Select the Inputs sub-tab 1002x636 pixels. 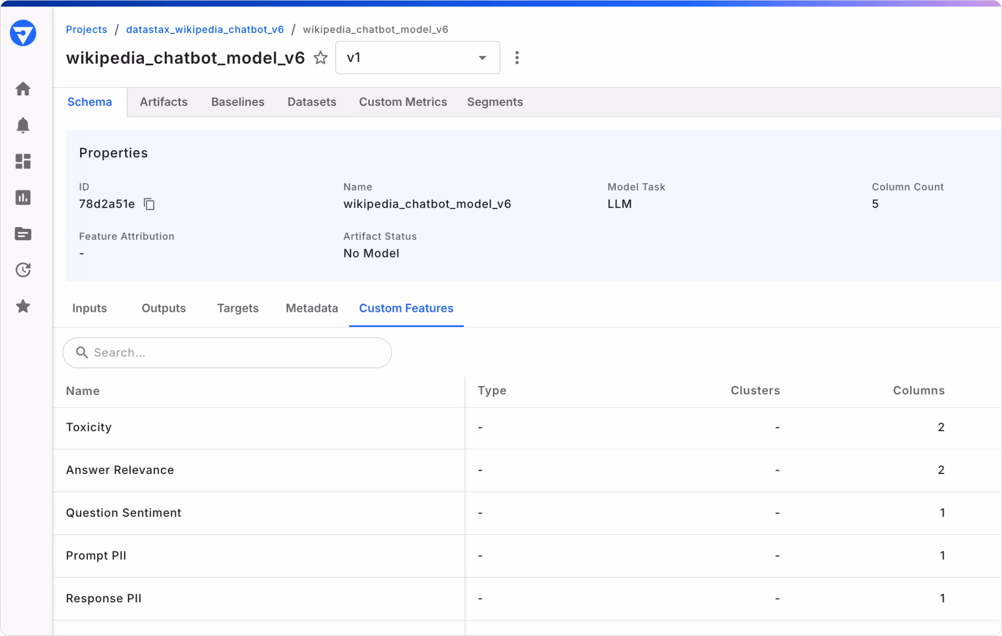(89, 308)
